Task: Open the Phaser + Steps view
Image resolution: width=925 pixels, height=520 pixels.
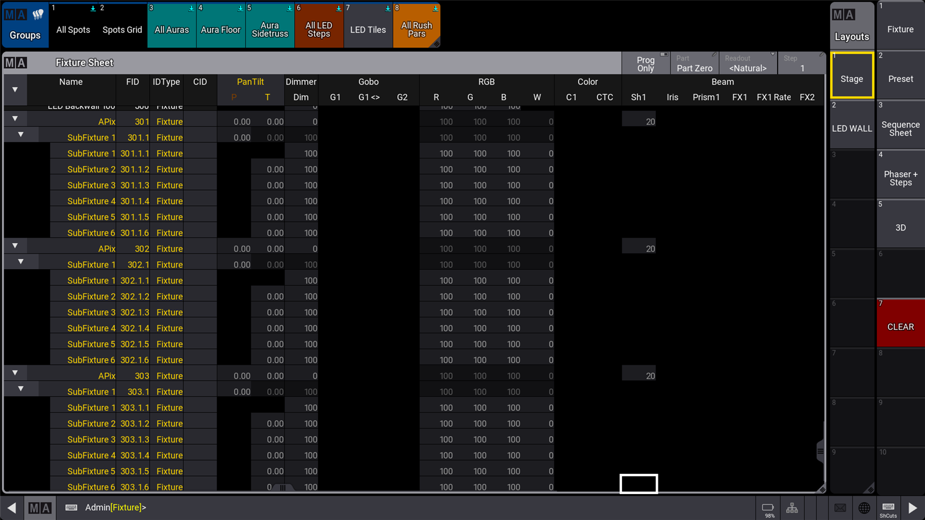Action: [x=901, y=174]
